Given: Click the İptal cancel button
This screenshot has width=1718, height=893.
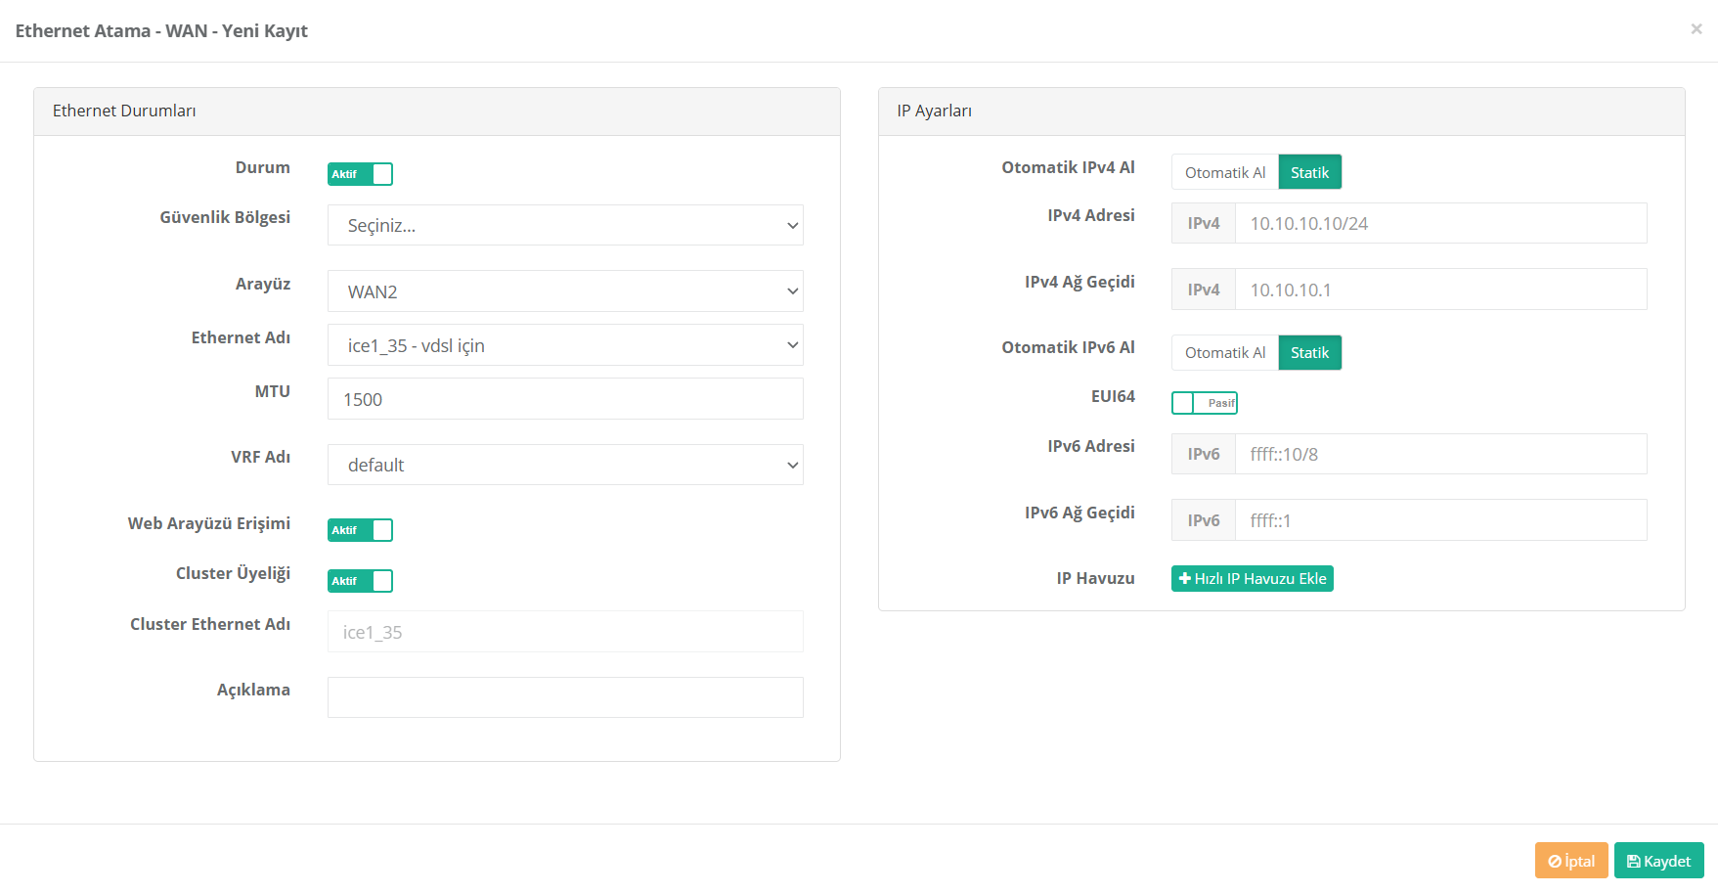Looking at the screenshot, I should pyautogui.click(x=1571, y=861).
